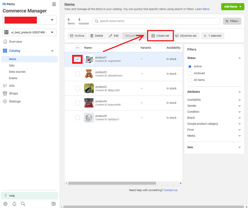248x208 pixels.
Task: Open Events in the sidebar
Action: 13,78
